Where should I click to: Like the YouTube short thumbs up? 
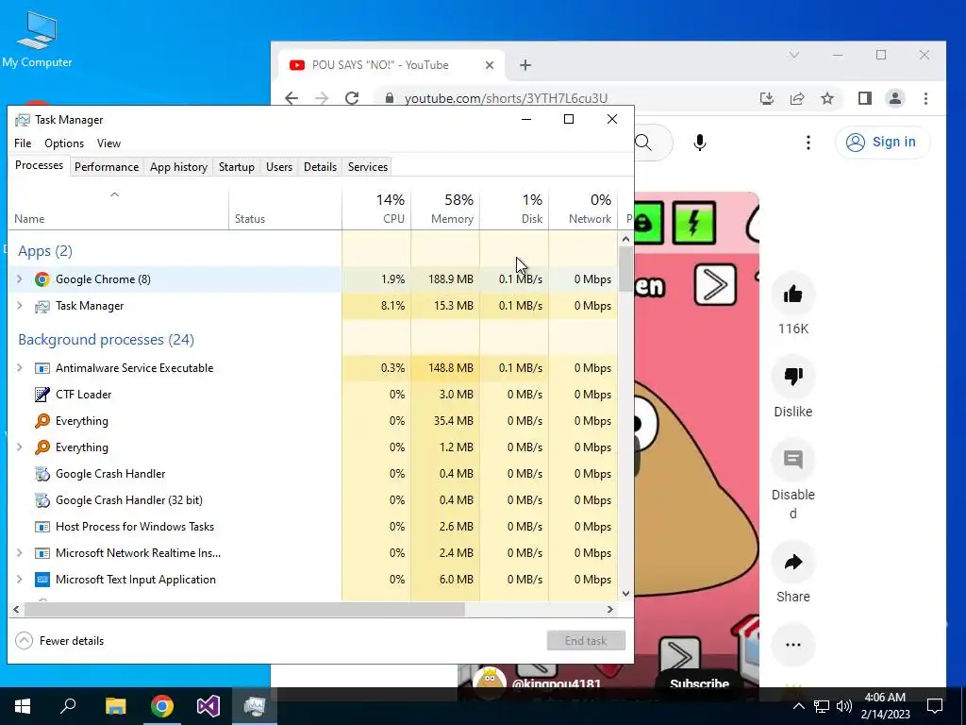(792, 295)
